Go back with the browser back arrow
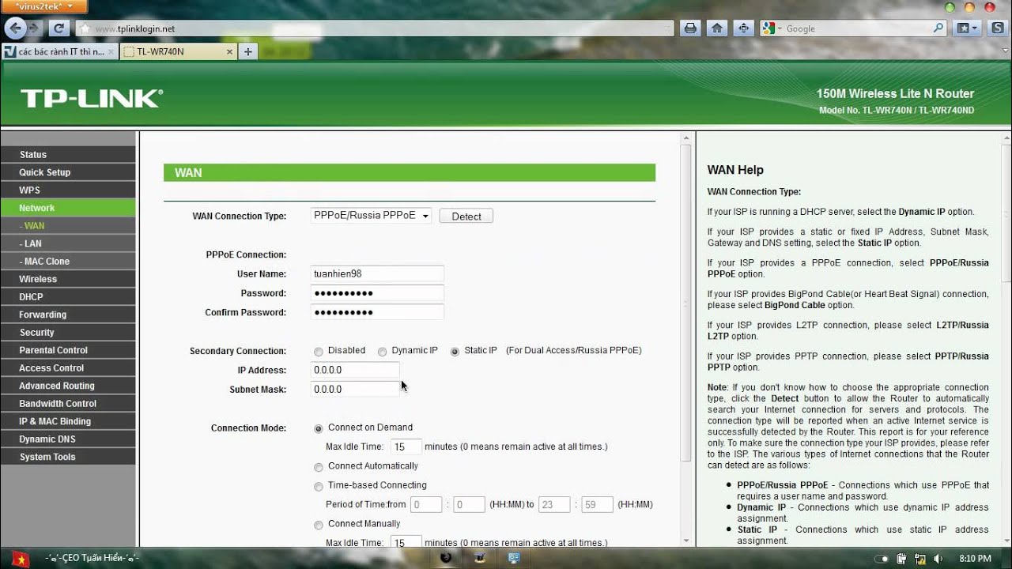 [14, 28]
